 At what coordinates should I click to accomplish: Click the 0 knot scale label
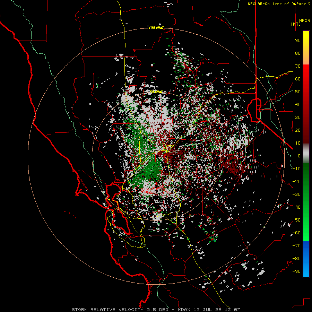[299, 156]
